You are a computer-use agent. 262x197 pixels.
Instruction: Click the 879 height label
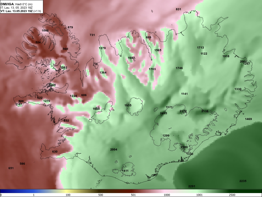[70, 27]
